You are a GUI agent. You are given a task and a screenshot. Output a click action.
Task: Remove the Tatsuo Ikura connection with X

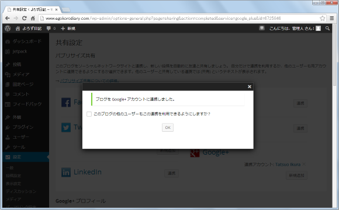(304, 164)
